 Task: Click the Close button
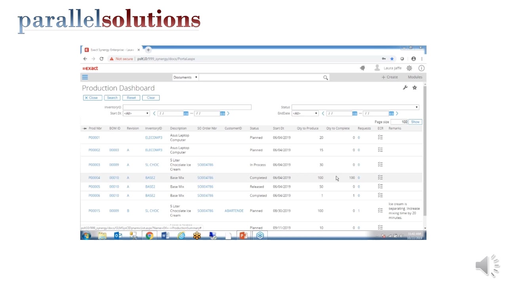coord(92,98)
